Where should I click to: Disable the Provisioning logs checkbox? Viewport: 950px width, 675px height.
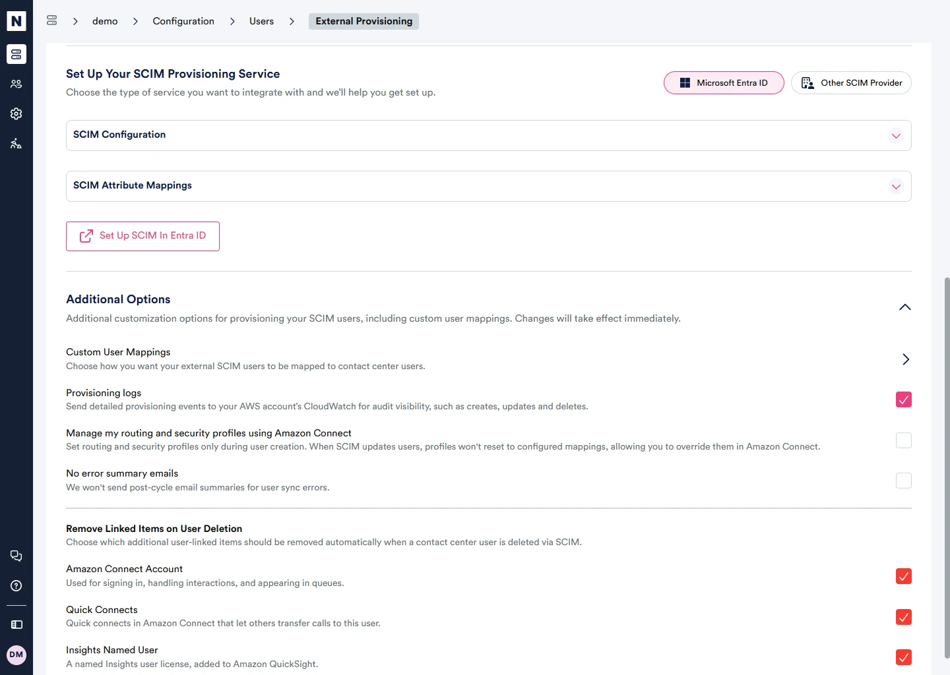tap(903, 399)
